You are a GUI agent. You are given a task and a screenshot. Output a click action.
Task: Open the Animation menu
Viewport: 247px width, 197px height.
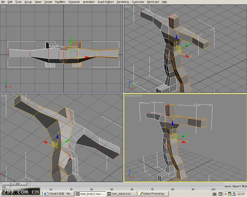click(89, 2)
